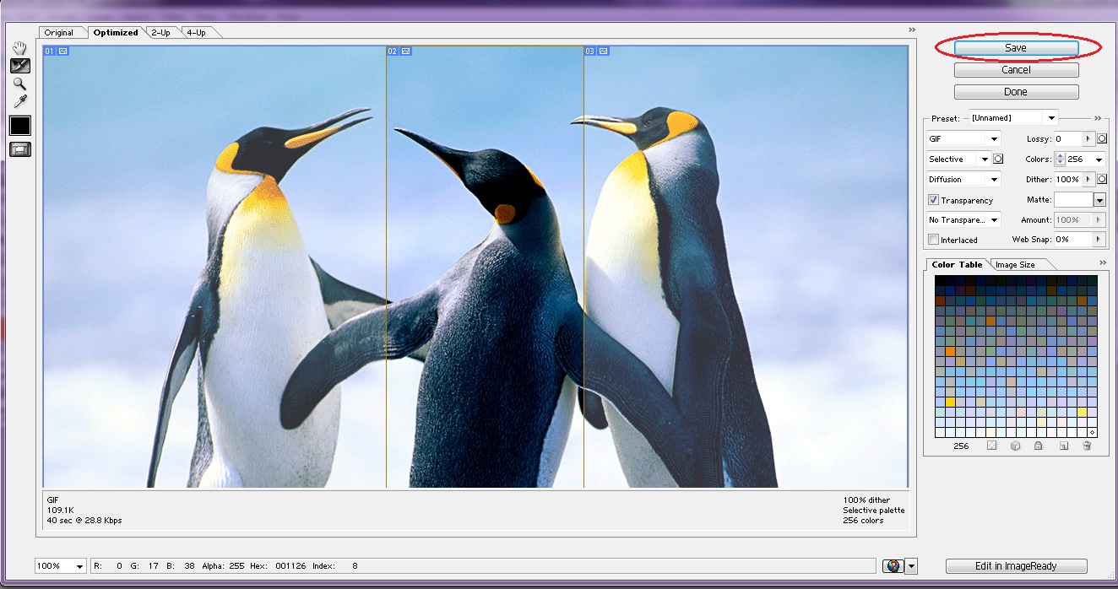
Task: Select the Eyedropper tool
Action: tap(19, 100)
